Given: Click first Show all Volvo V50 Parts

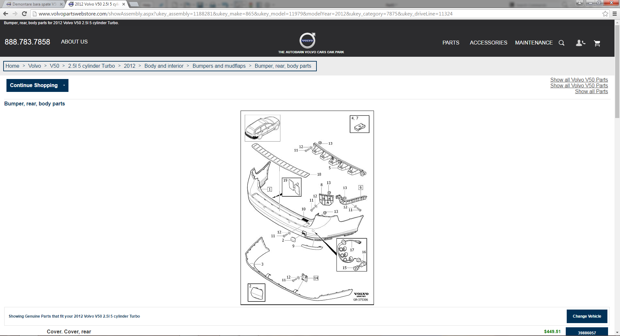Looking at the screenshot, I should 579,80.
